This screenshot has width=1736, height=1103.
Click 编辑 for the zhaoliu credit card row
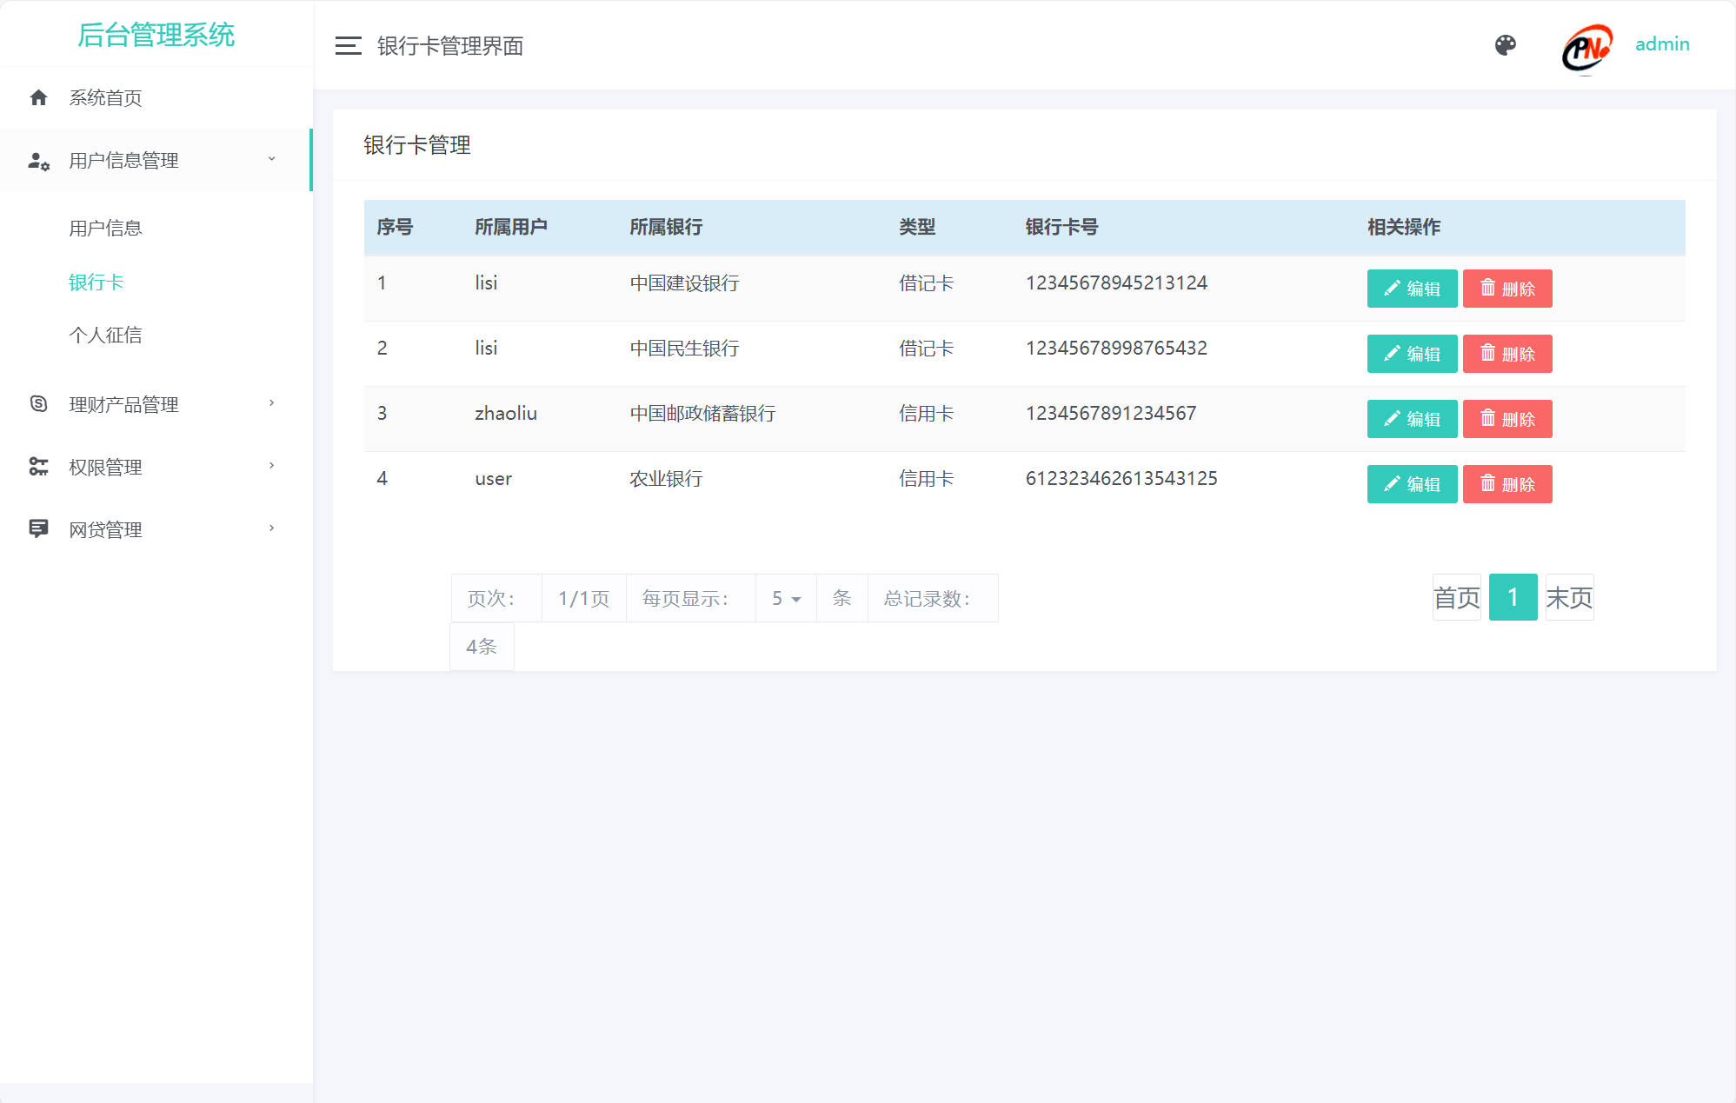tap(1412, 419)
